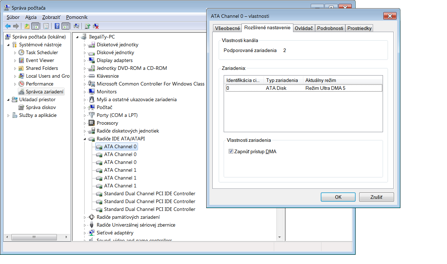Click Scan for hardware changes icon
Screen dimensions: 447x264
pyautogui.click(x=76, y=26)
